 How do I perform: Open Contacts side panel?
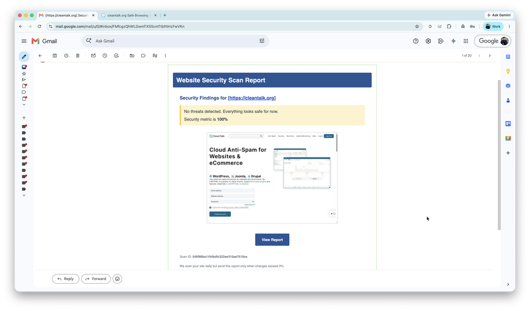tap(508, 100)
